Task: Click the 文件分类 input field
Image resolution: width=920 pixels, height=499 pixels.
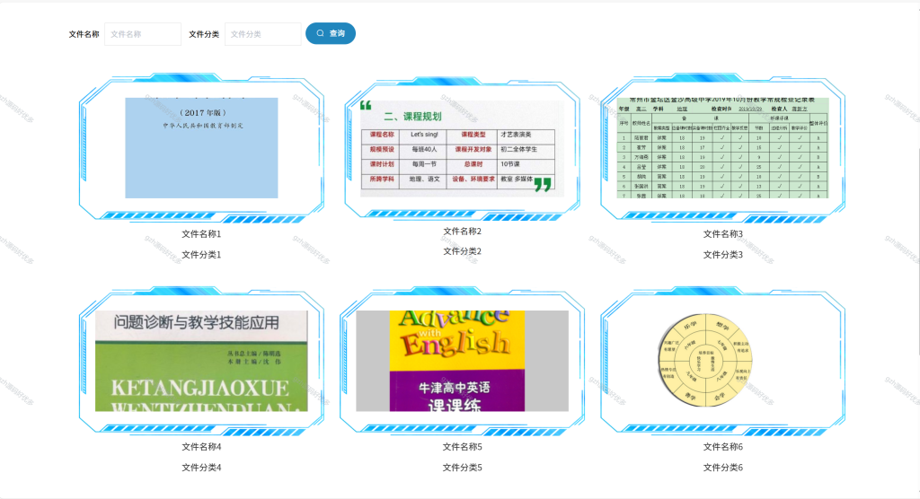Action: 263,34
